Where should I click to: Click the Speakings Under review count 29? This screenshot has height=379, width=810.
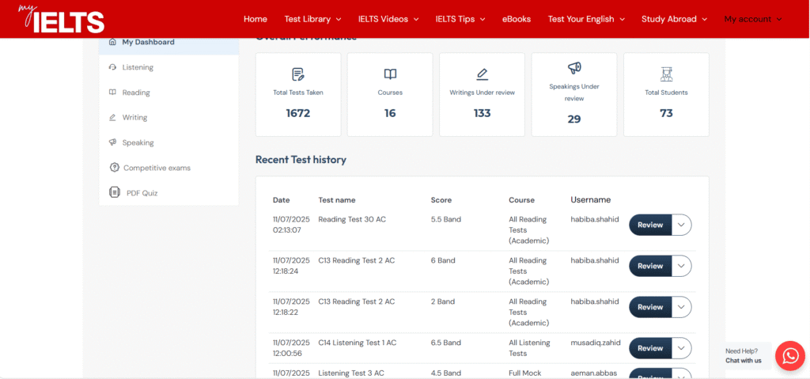point(574,119)
